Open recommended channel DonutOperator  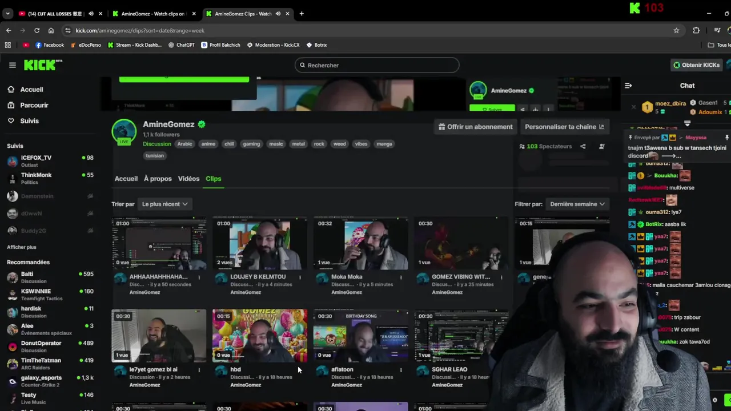coord(50,346)
